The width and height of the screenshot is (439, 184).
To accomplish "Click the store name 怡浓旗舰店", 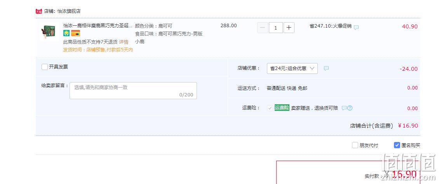I will pyautogui.click(x=69, y=11).
